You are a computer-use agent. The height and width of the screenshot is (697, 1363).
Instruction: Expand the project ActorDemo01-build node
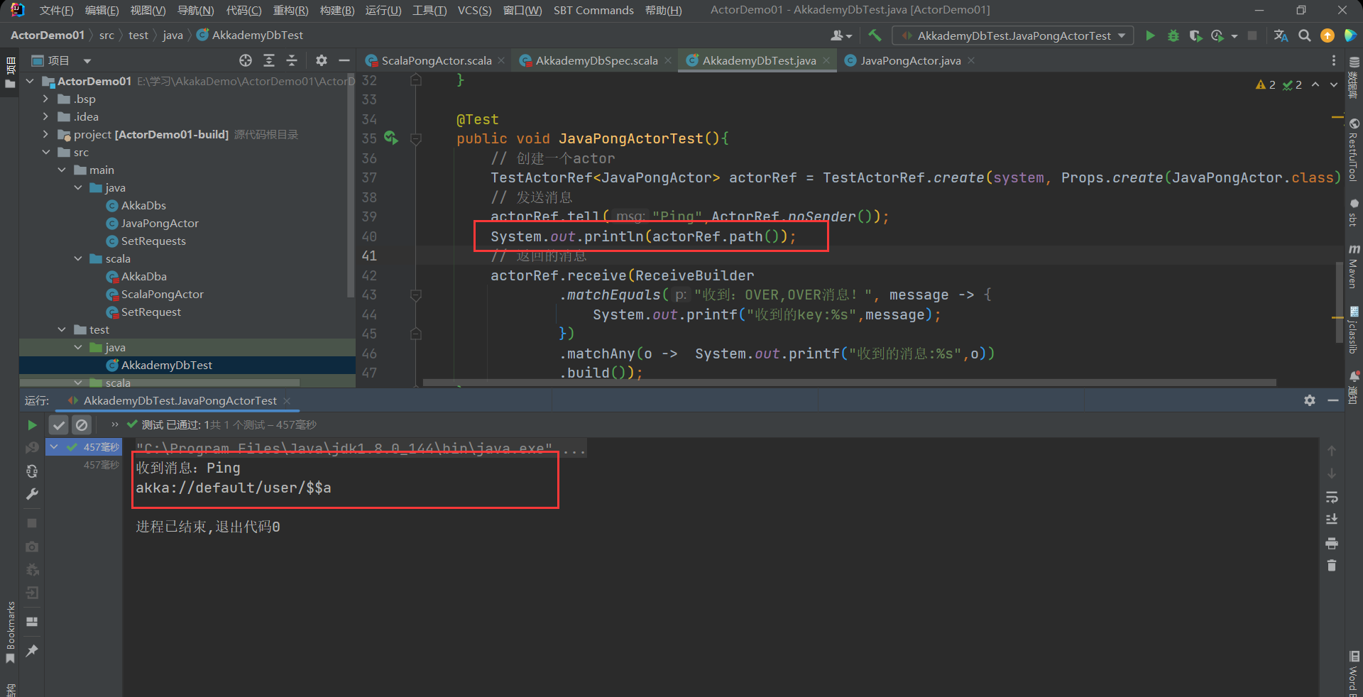[x=45, y=134]
